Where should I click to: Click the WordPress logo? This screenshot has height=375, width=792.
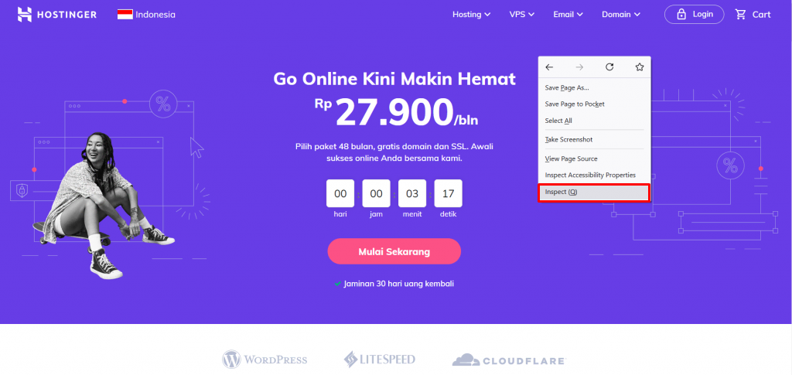pyautogui.click(x=265, y=360)
